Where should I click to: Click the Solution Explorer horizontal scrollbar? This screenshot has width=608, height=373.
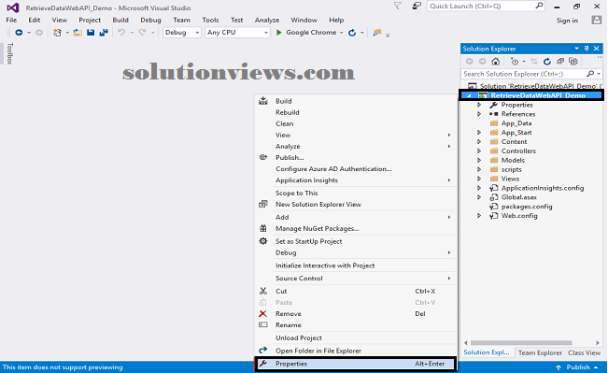pyautogui.click(x=521, y=343)
